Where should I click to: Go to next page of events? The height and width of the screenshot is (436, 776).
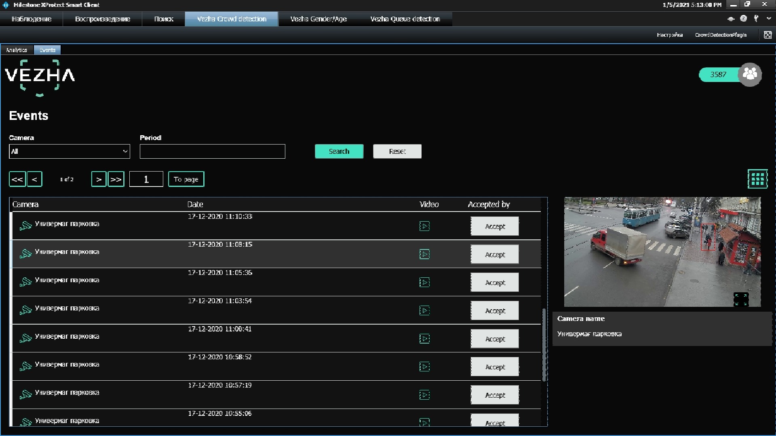point(99,179)
